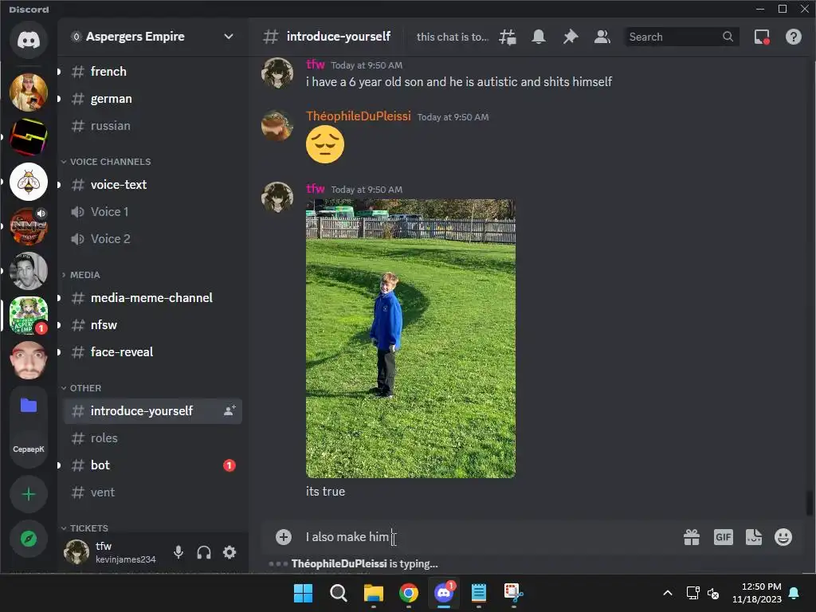Open the Aspergers Empire server icon with badge
Viewport: 816px width, 612px height.
[x=29, y=316]
